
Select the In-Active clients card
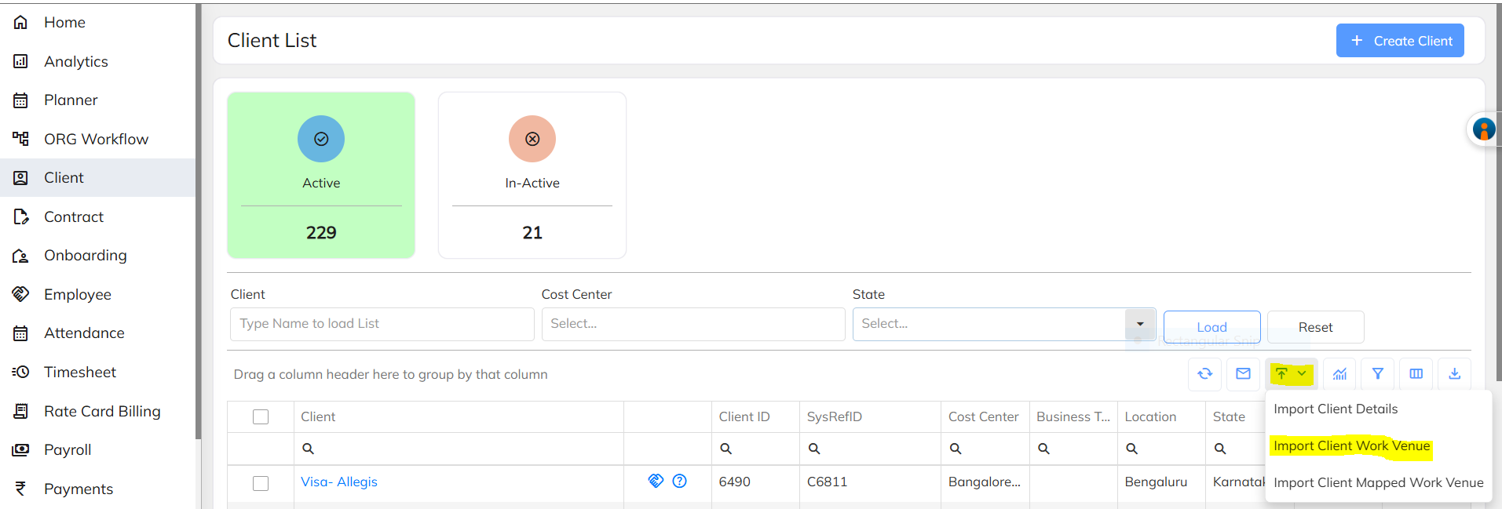(532, 175)
